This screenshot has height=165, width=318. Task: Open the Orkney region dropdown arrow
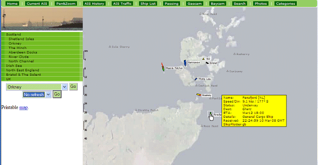click(64, 87)
